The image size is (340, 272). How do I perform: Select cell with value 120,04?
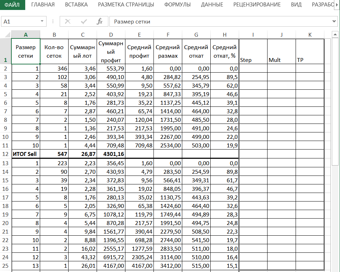[x=139, y=120]
